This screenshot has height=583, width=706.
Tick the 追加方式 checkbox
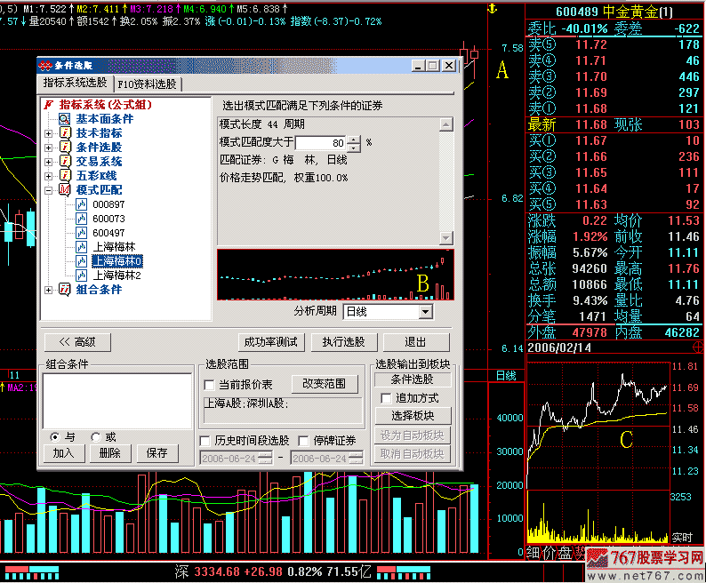[x=386, y=398]
